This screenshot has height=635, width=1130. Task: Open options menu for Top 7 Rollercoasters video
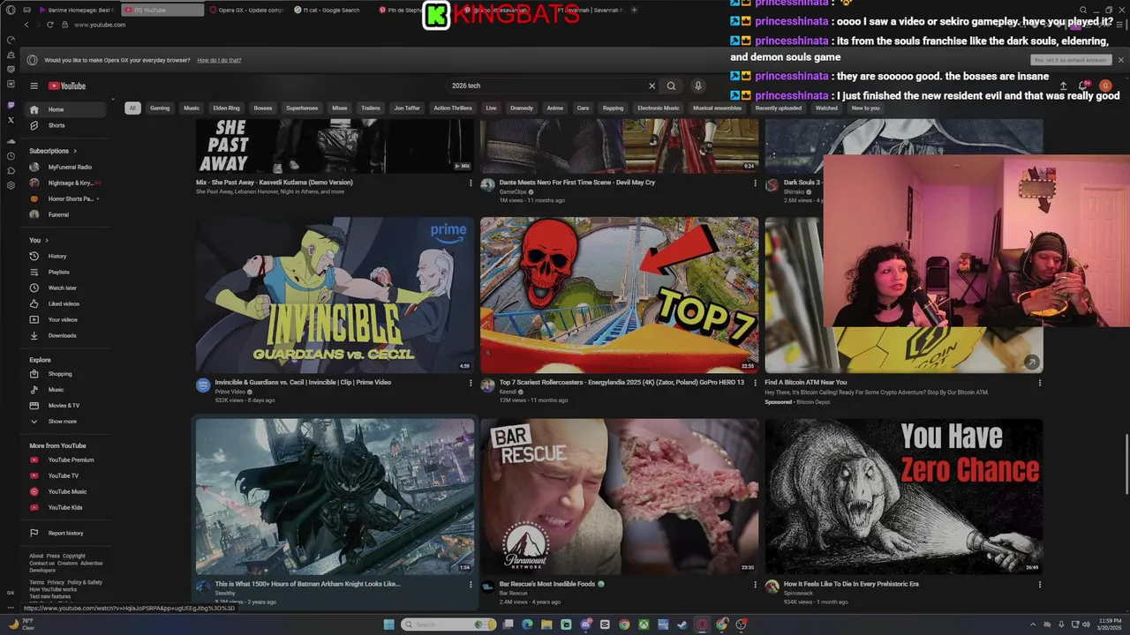[755, 383]
